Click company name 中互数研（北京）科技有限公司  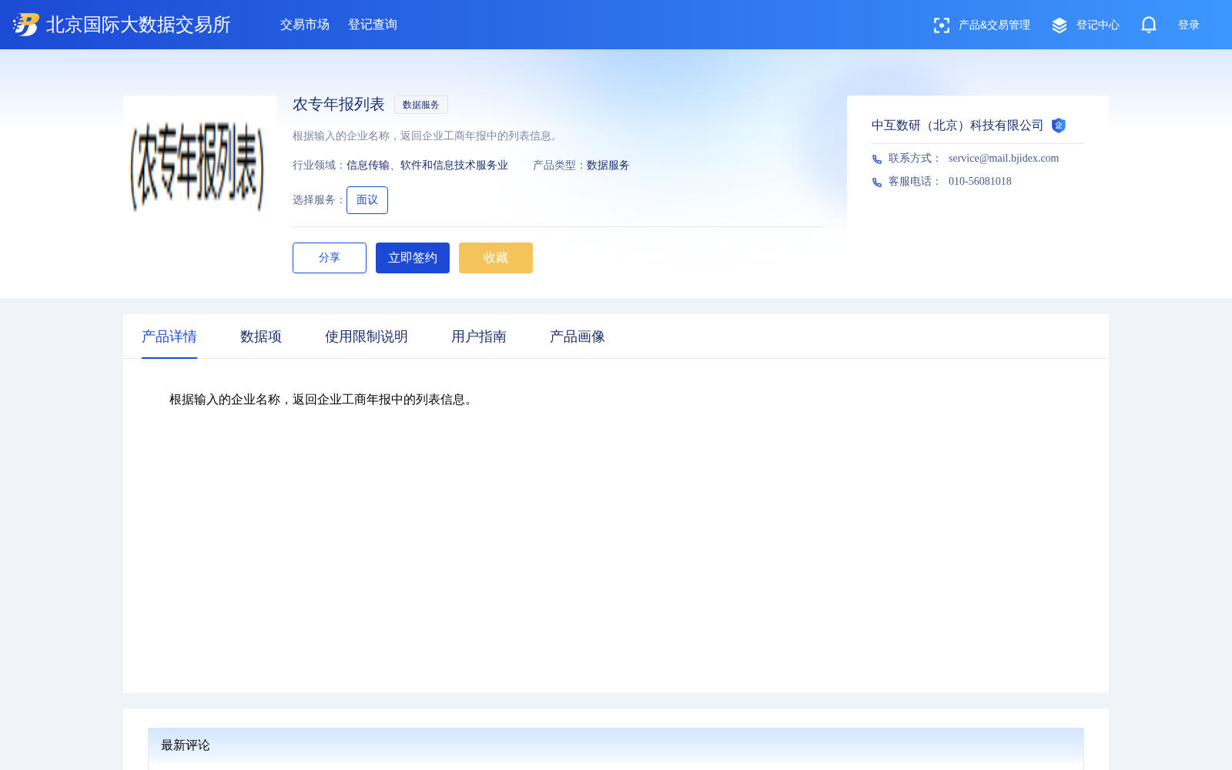(957, 126)
